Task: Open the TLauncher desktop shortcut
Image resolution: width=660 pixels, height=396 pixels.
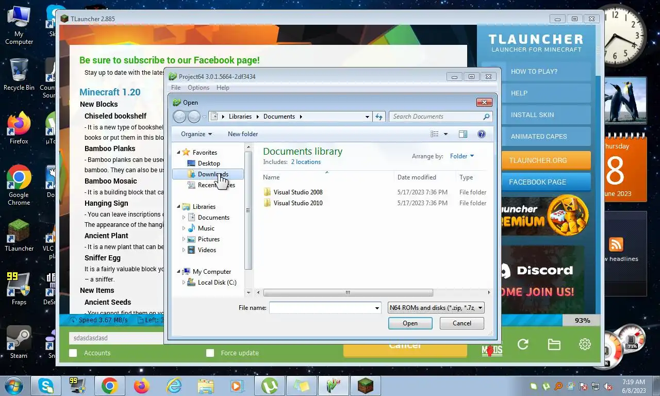Action: [x=19, y=236]
